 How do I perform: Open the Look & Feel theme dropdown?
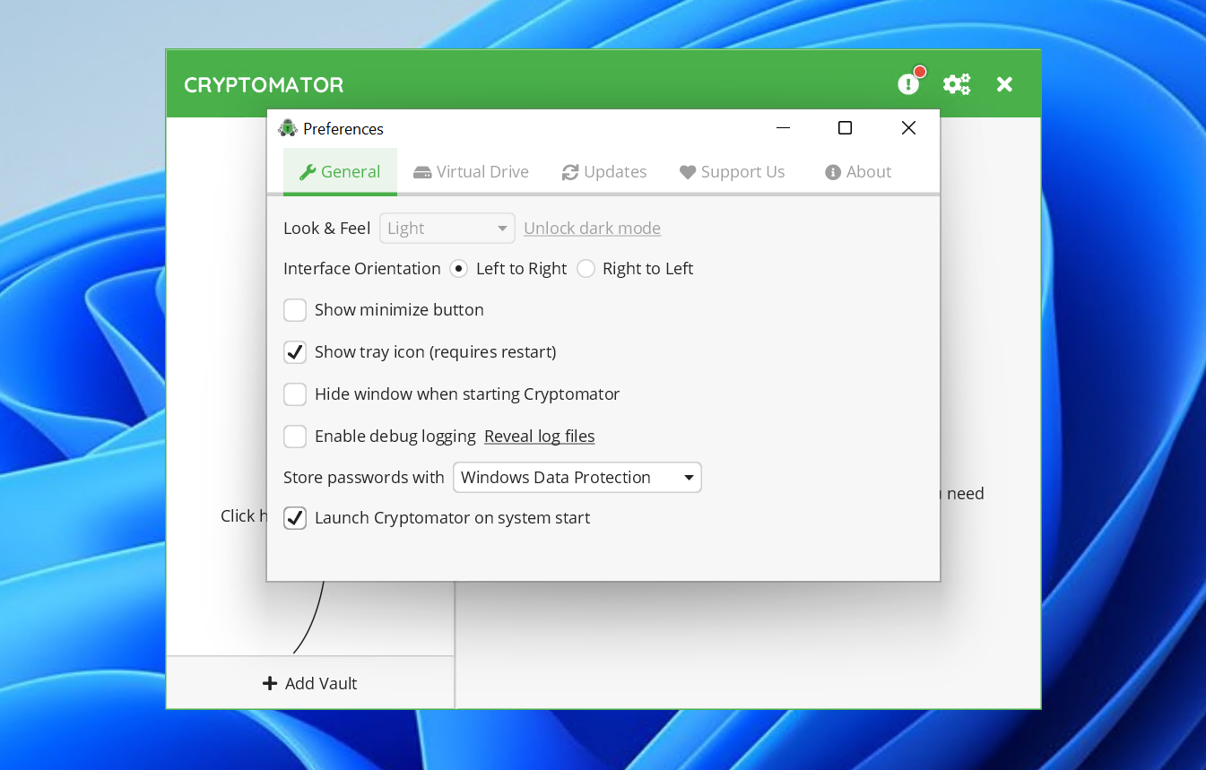pyautogui.click(x=447, y=228)
